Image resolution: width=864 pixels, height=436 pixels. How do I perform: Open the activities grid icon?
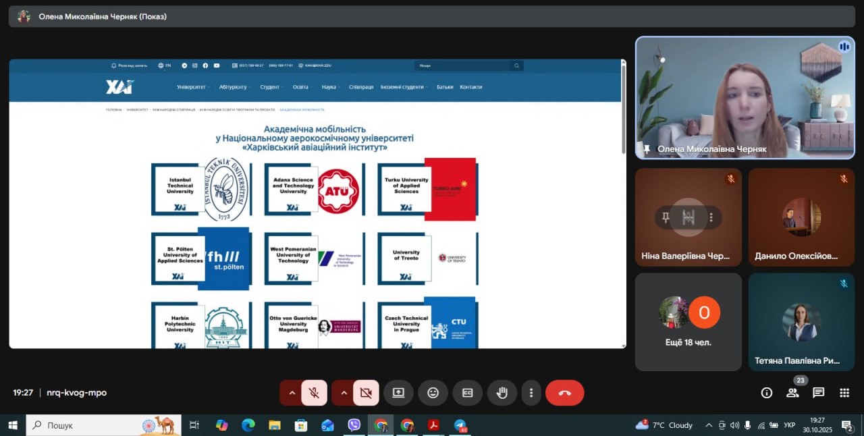(x=844, y=393)
